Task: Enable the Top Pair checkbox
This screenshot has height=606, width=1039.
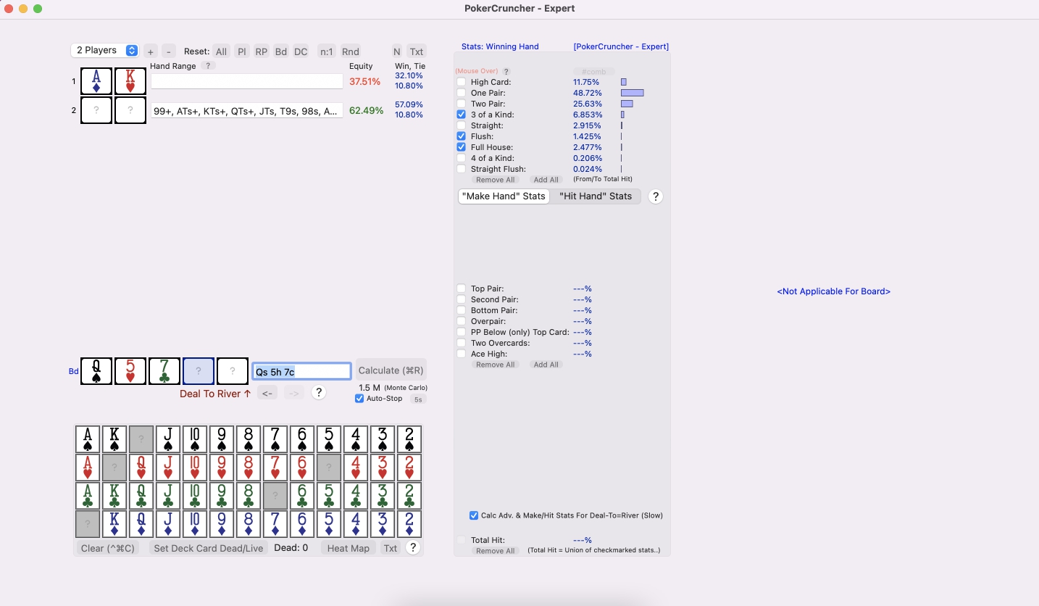Action: 462,289
